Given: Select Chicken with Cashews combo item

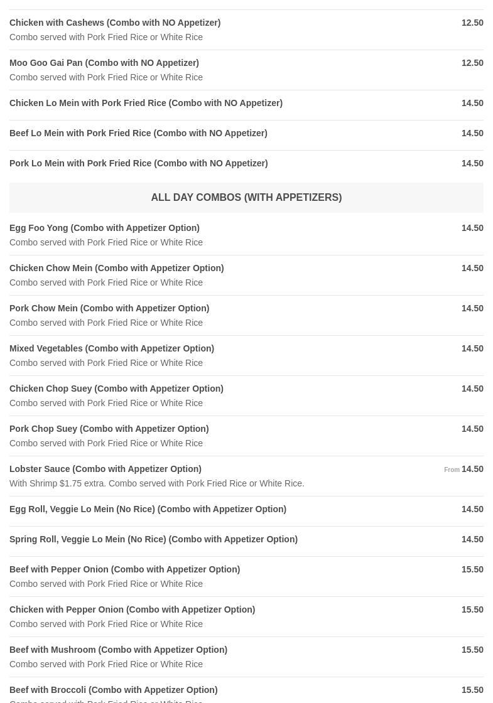Looking at the screenshot, I should coord(115,23).
